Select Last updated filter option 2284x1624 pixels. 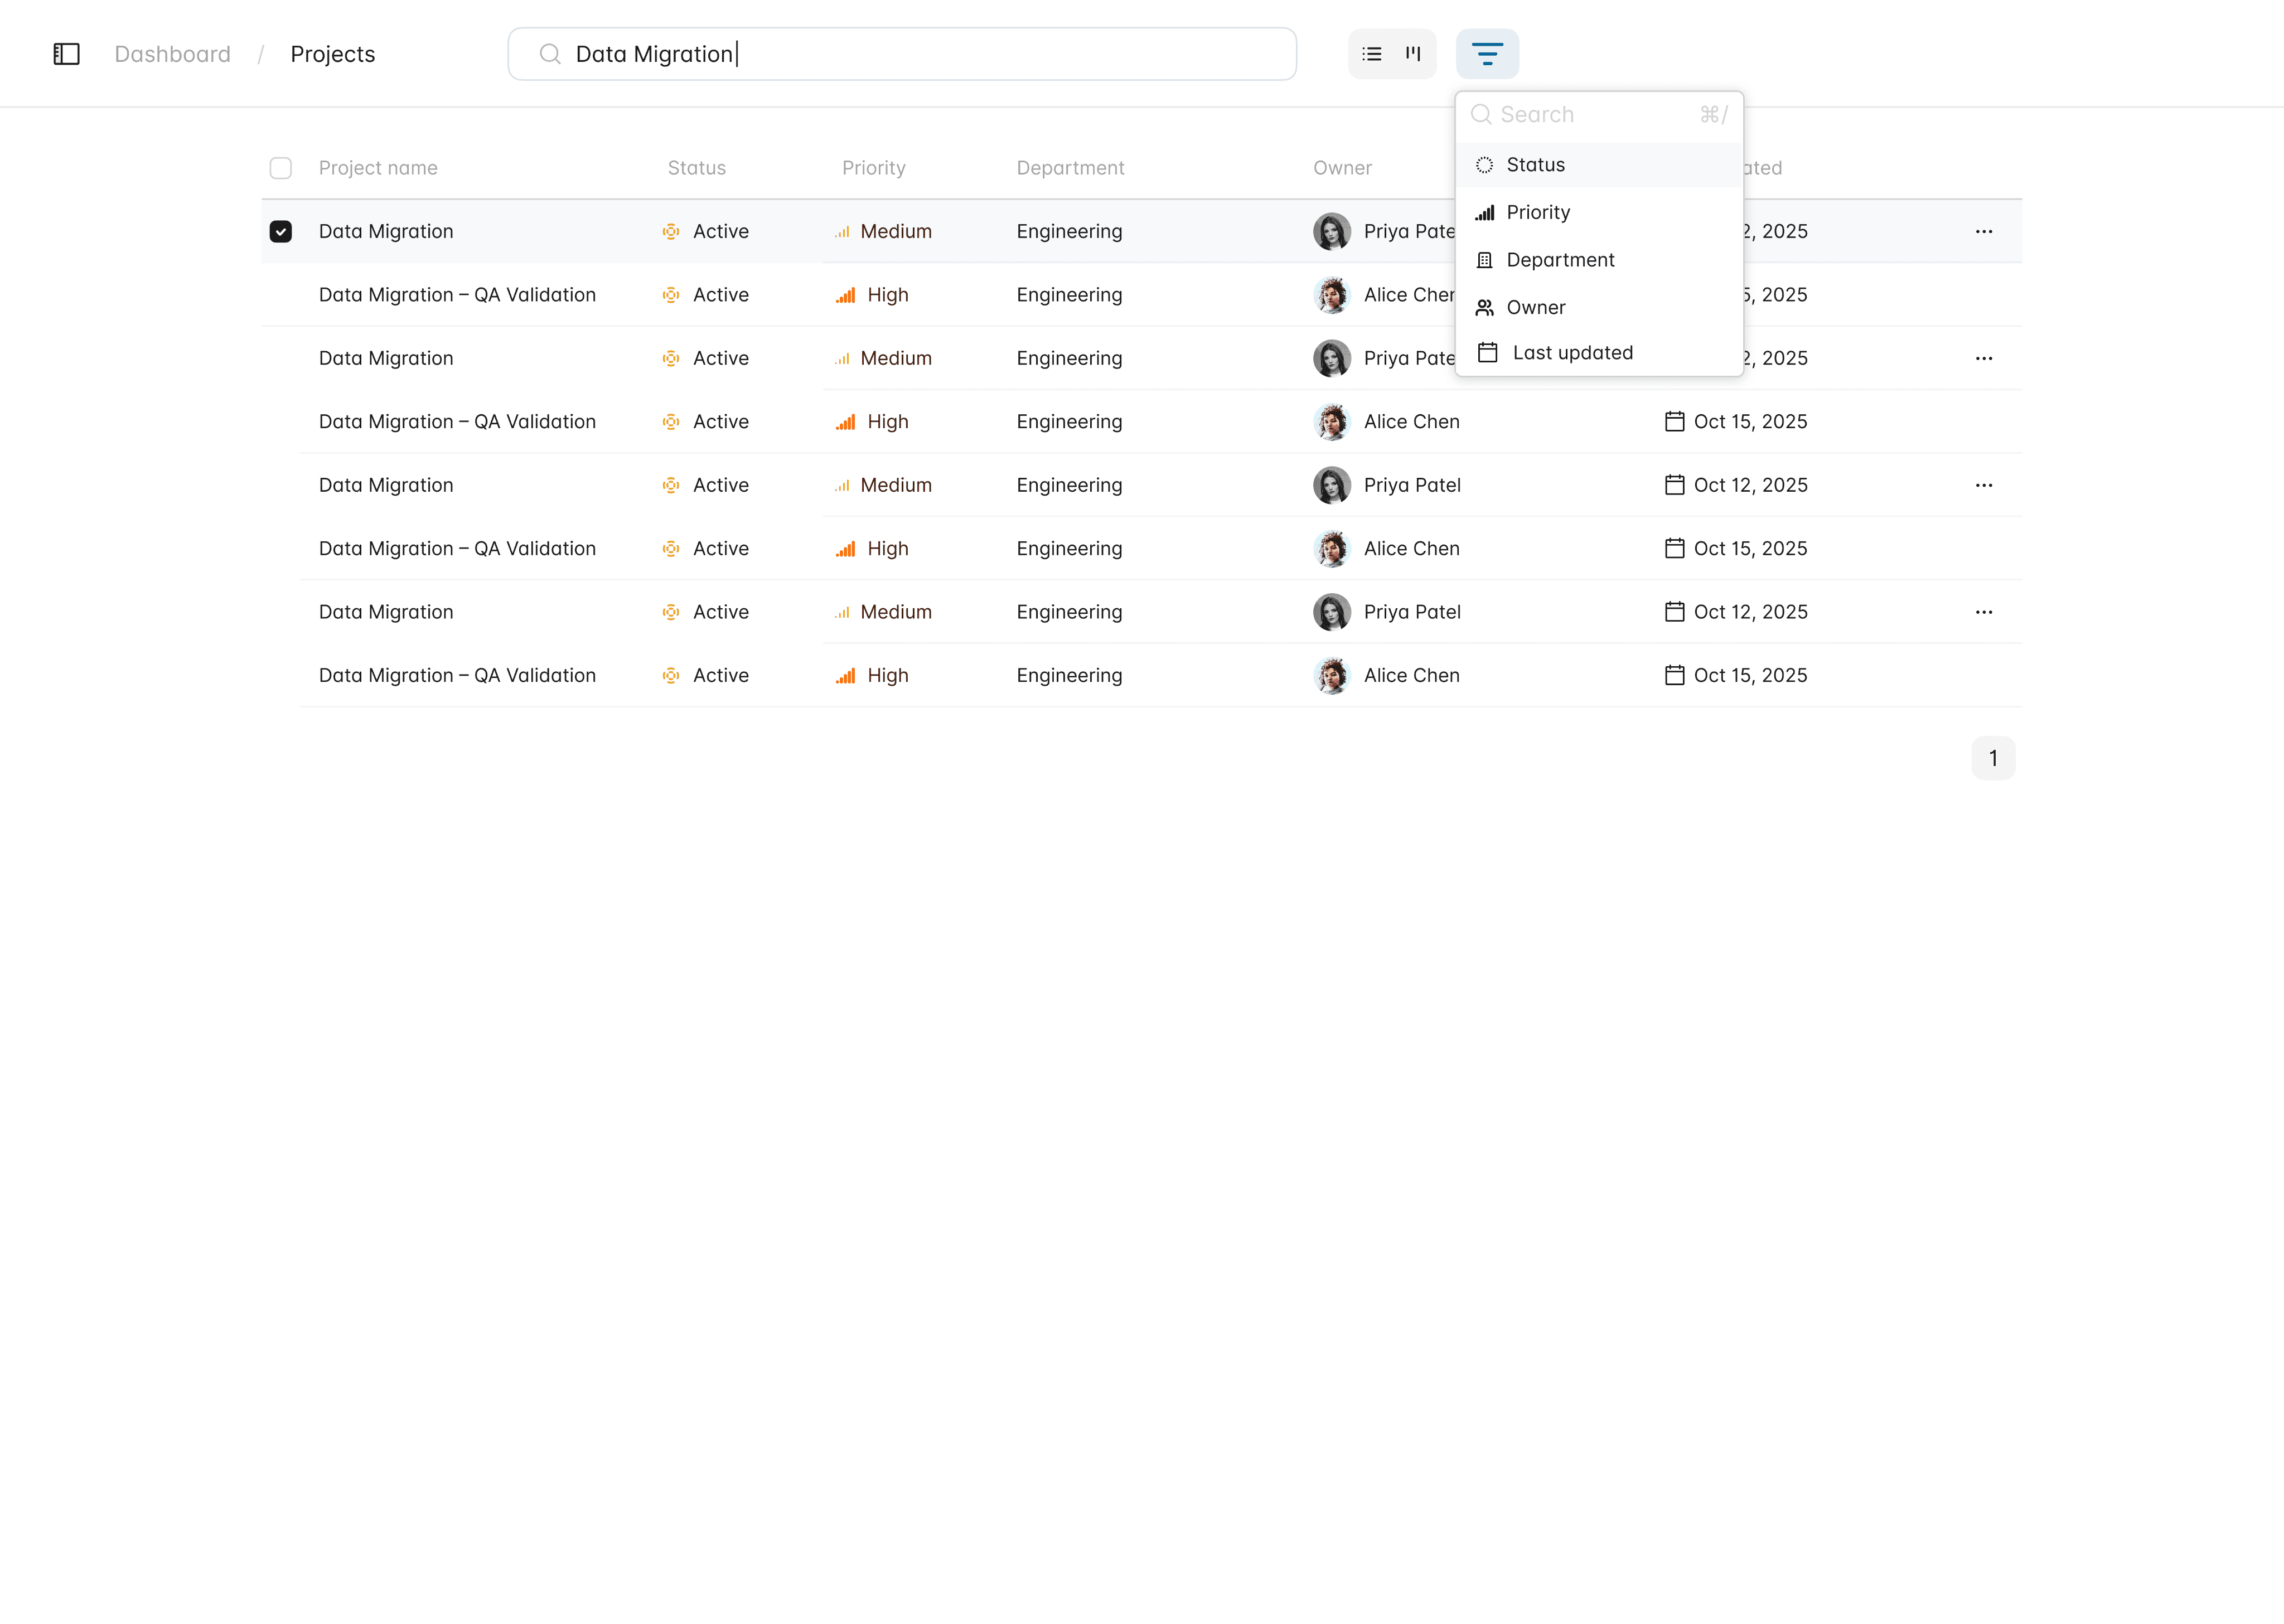click(1572, 352)
